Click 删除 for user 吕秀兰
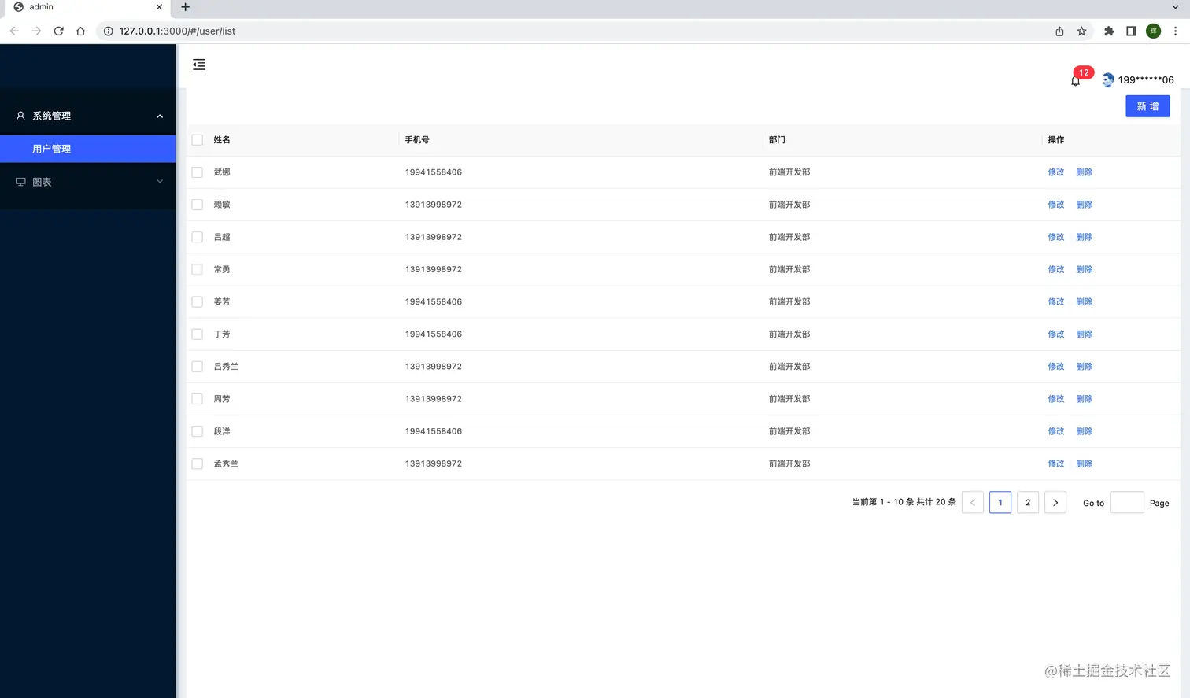Viewport: 1190px width, 698px height. pyautogui.click(x=1085, y=367)
